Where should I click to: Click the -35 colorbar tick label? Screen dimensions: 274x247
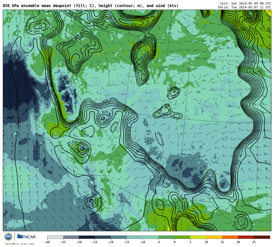point(63,242)
